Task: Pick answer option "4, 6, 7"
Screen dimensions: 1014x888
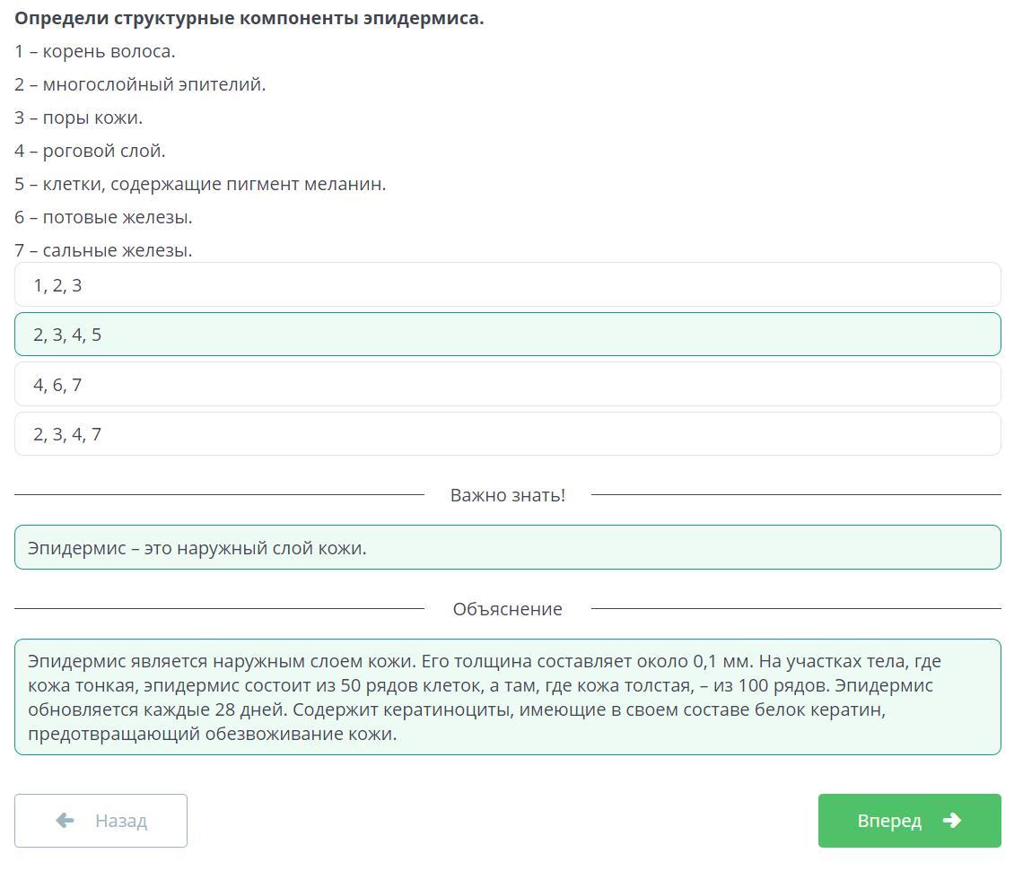Action: click(x=507, y=385)
